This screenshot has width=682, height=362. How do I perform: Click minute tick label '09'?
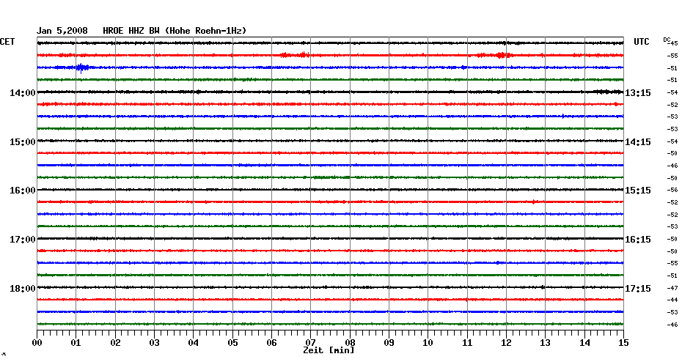click(389, 343)
